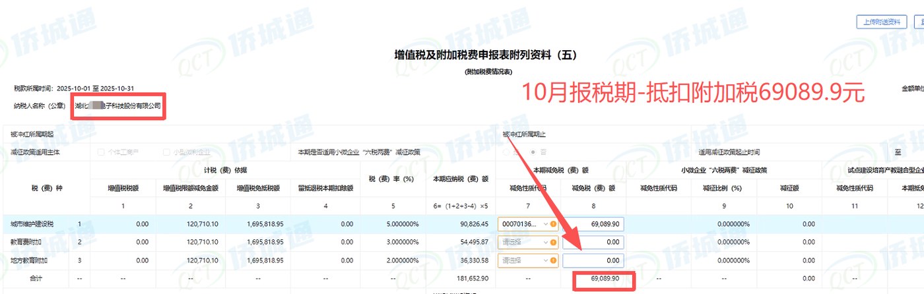Click 减免税额 input in 教育费附加 row
Image resolution: width=924 pixels, height=294 pixels.
tap(593, 242)
